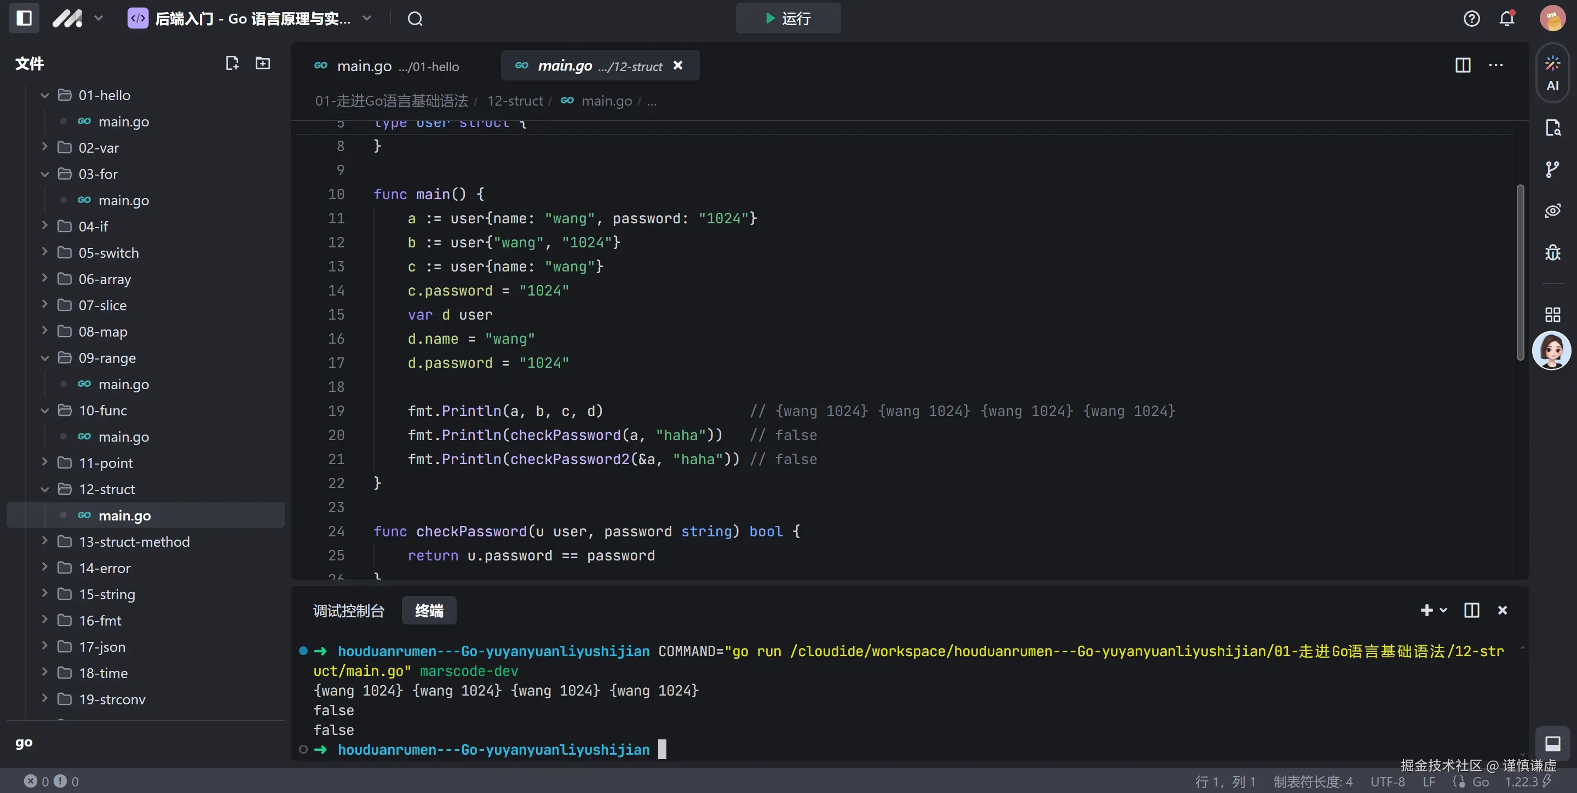Screen dimensions: 1577x793
Task: Switch to main.go 01-hello tab
Action: point(387,66)
